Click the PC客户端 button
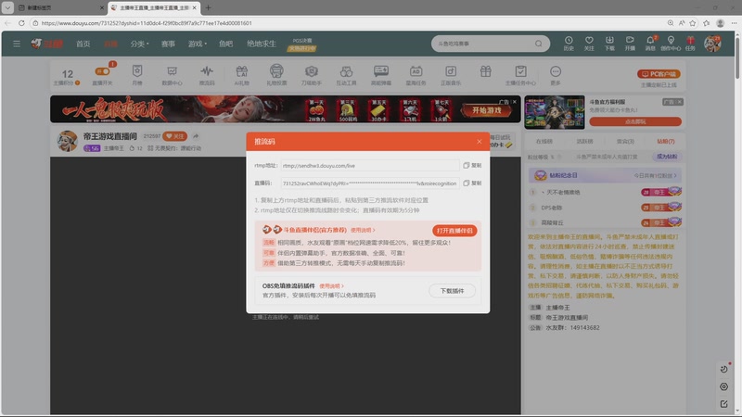This screenshot has height=417, width=742. coord(659,74)
